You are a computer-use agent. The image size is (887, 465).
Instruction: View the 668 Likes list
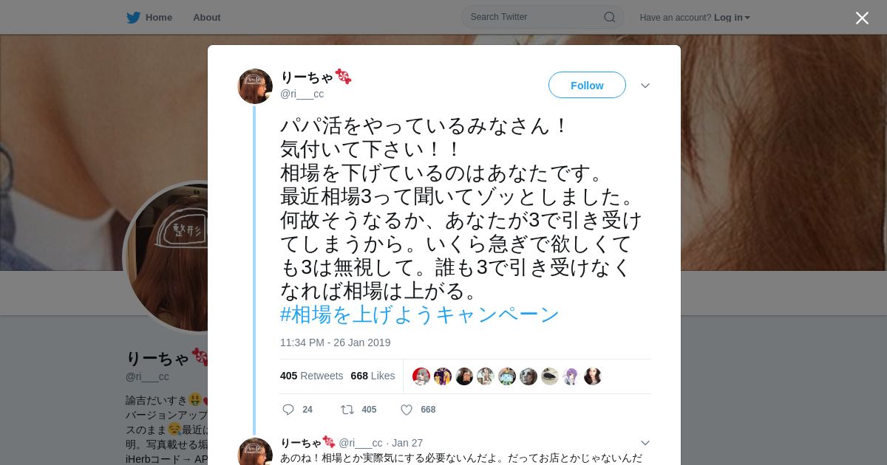tap(373, 376)
